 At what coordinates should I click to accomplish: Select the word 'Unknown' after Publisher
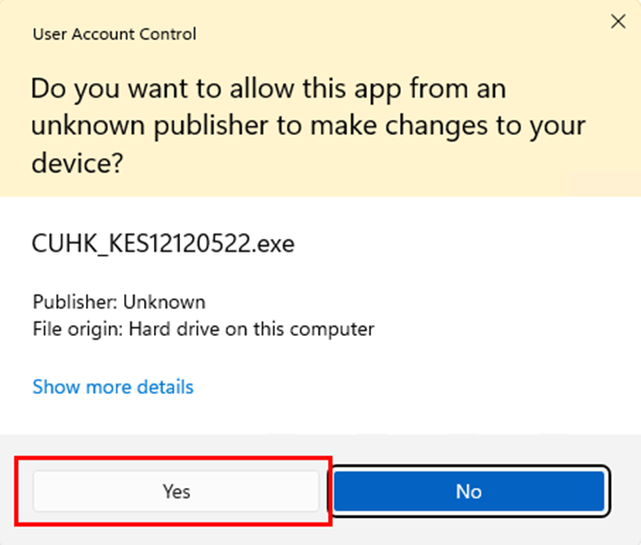coord(165,302)
